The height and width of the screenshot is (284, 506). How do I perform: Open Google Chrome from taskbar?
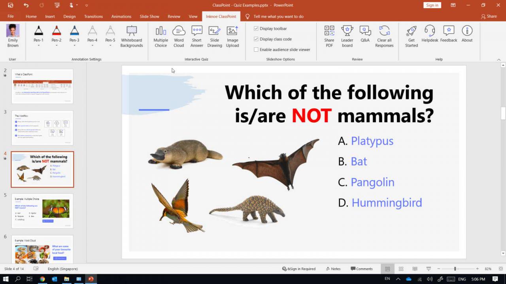pos(42,279)
